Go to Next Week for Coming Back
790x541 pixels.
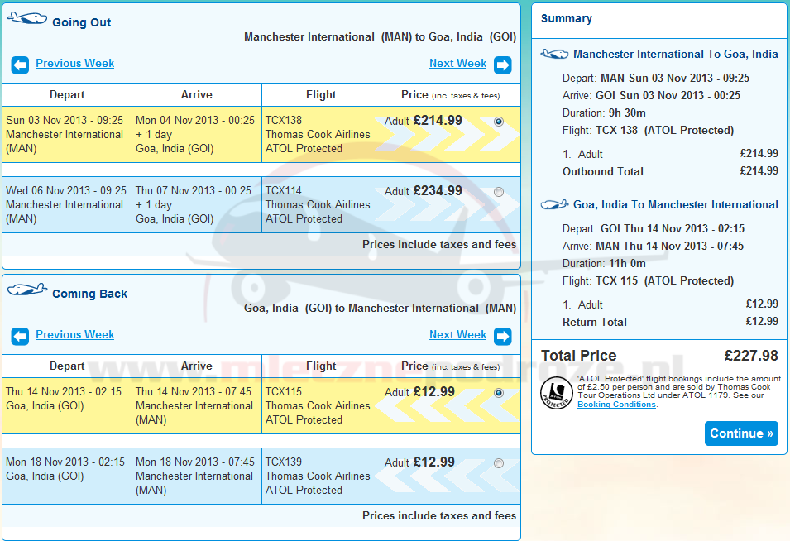(x=457, y=335)
